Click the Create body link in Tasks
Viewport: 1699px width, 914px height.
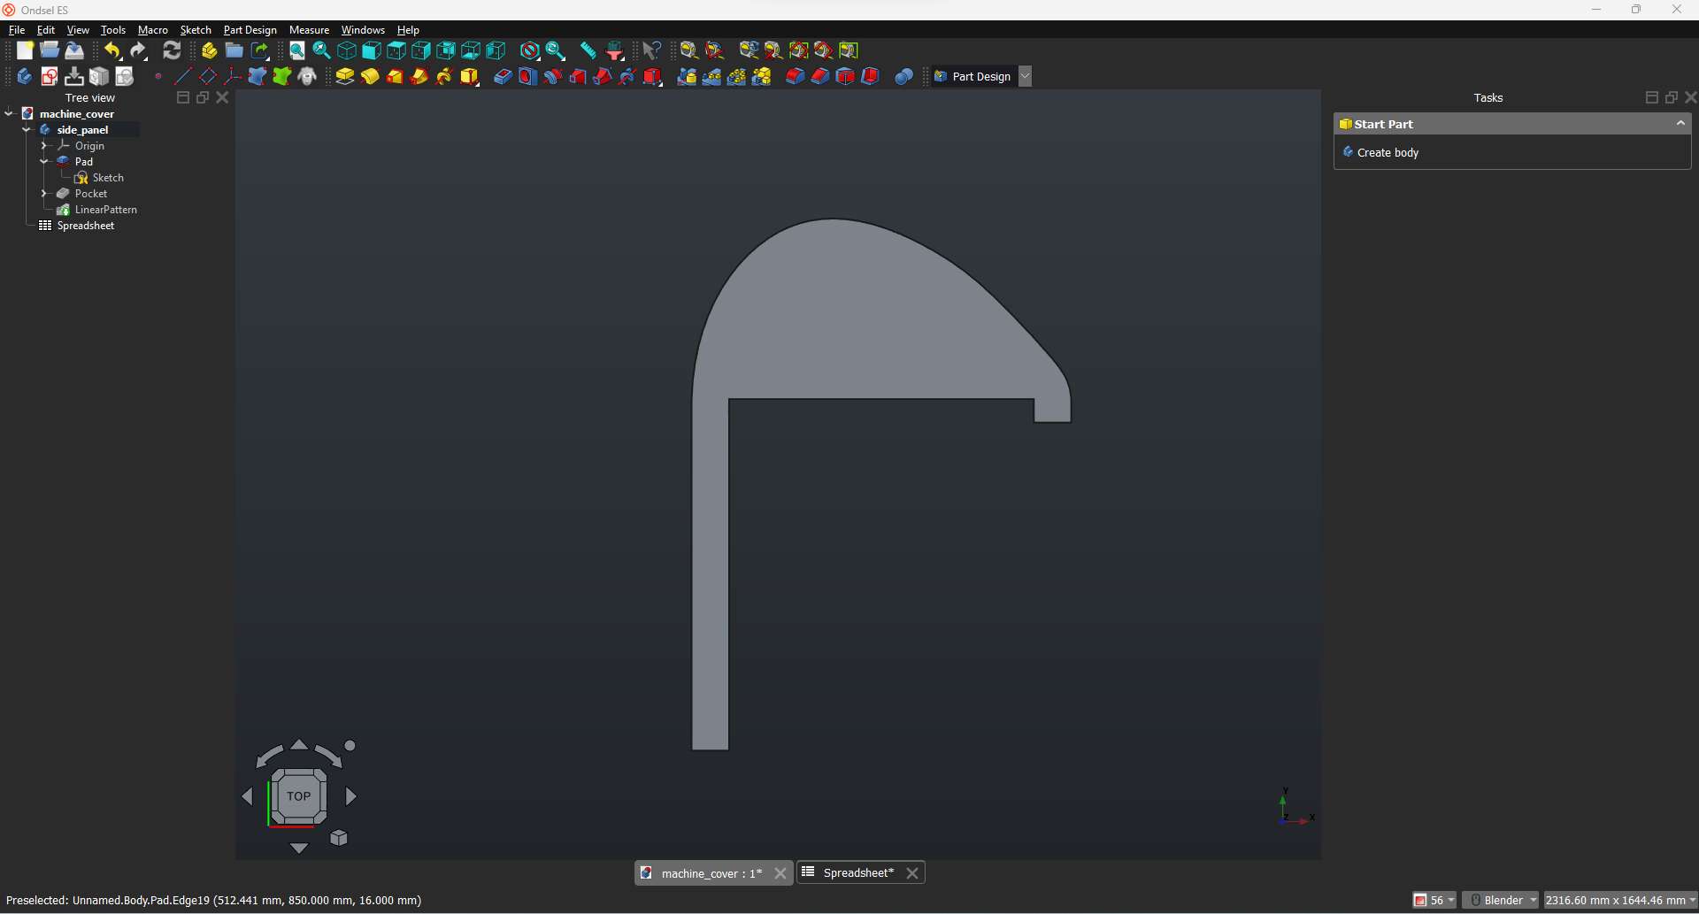tap(1388, 153)
